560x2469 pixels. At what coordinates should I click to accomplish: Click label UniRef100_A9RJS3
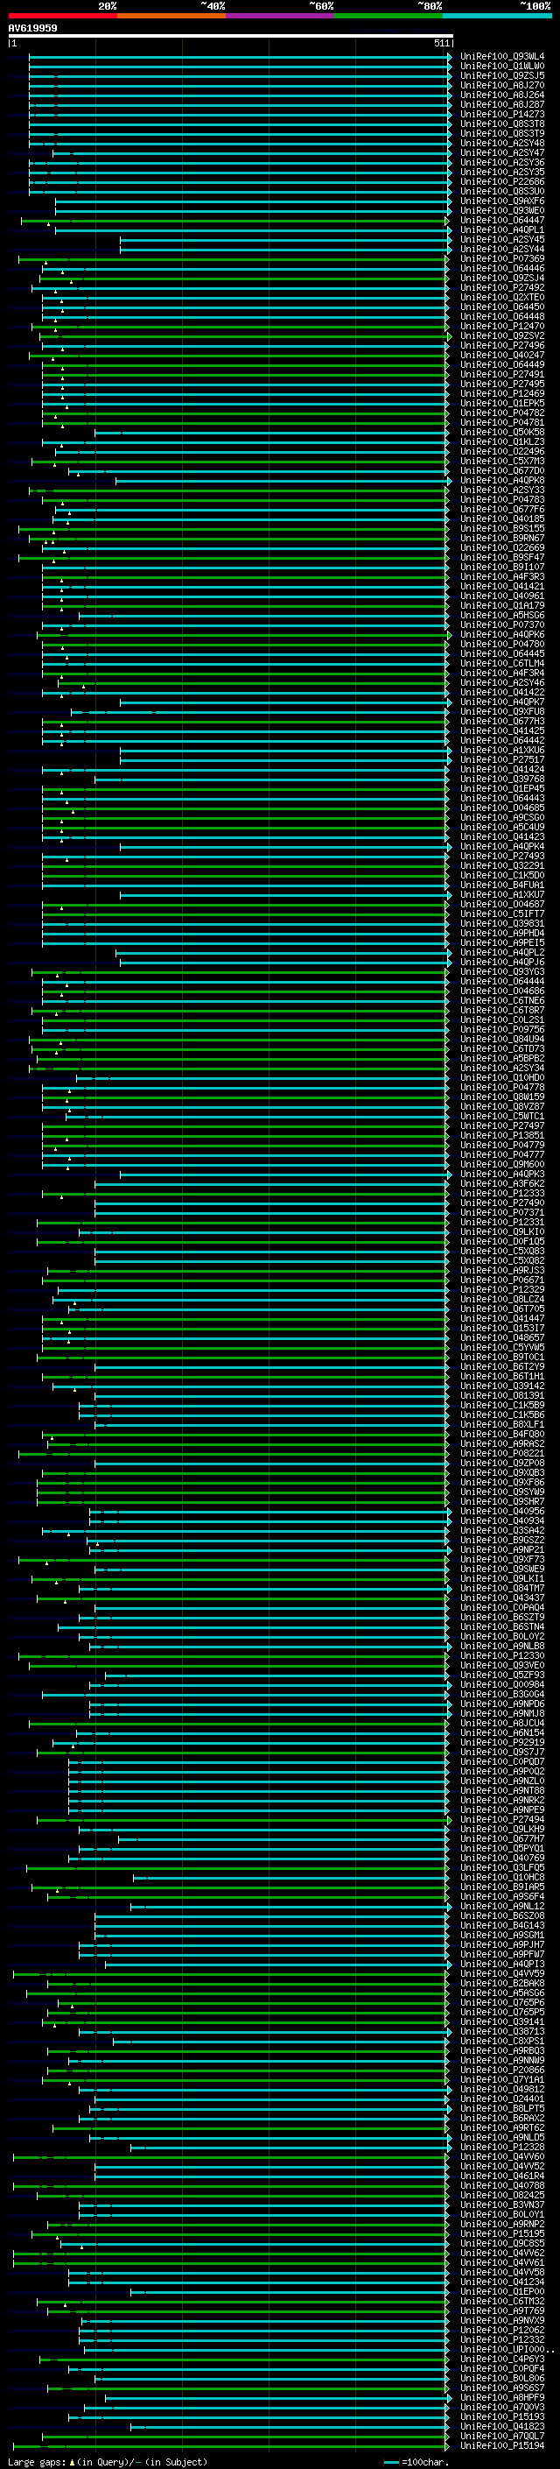(501, 1270)
